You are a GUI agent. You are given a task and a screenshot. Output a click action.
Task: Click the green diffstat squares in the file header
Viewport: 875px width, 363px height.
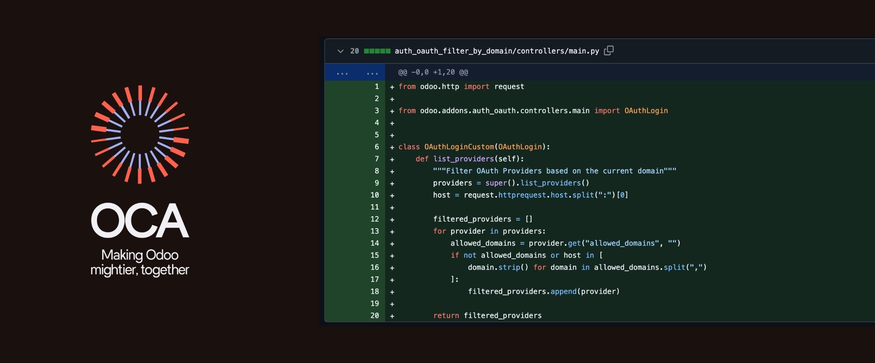pos(377,51)
